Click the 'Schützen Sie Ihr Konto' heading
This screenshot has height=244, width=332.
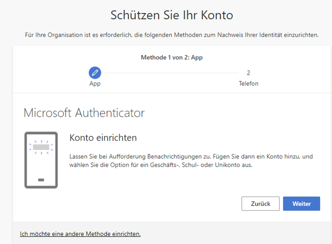click(x=171, y=15)
